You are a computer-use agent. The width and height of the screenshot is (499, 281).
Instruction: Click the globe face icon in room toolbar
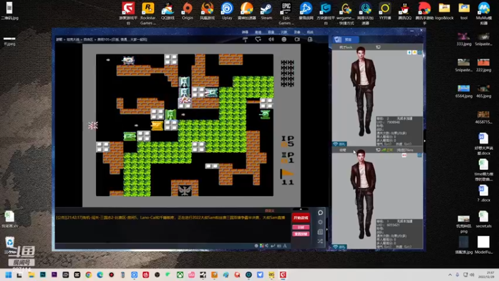tap(284, 39)
